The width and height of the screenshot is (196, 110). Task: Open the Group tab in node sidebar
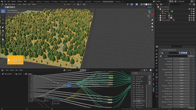(x=153, y=89)
